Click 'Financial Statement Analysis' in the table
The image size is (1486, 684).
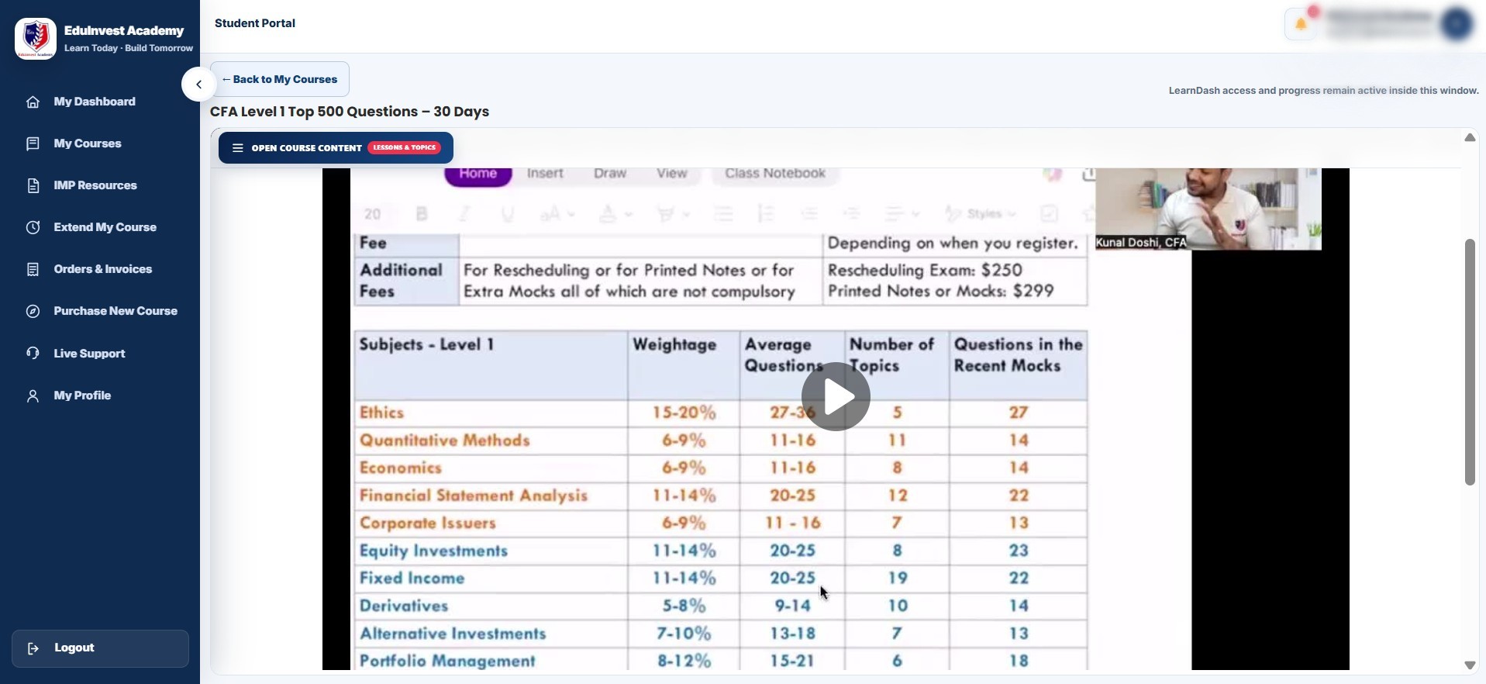(x=474, y=496)
